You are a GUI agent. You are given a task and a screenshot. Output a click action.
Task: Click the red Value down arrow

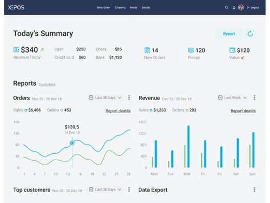[x=242, y=58]
